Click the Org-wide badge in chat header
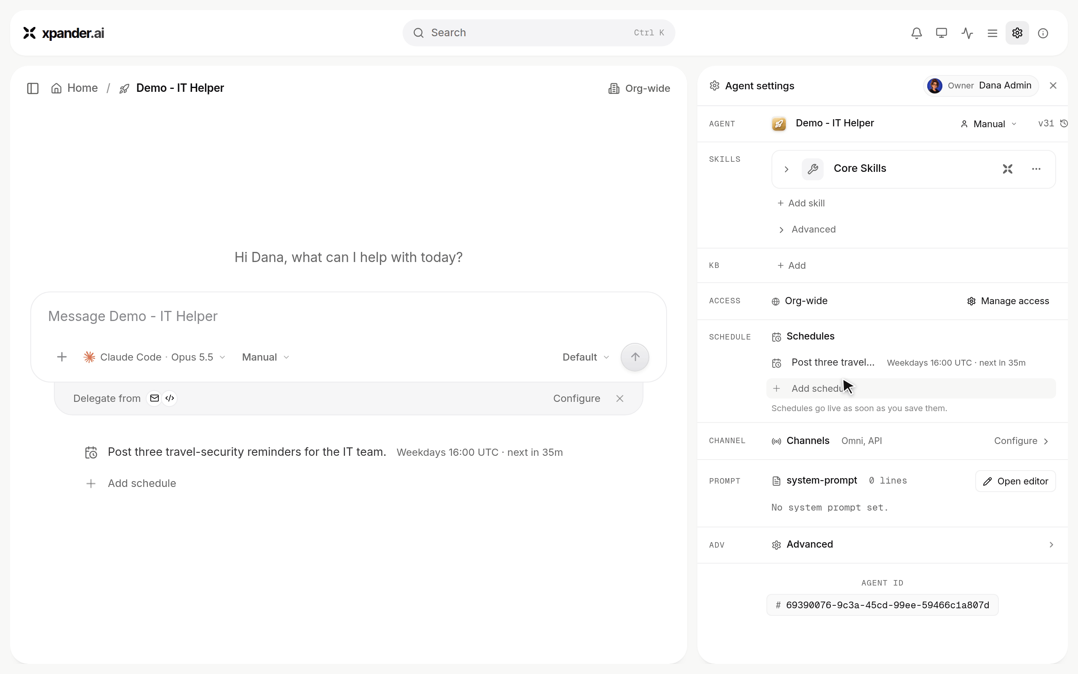 (639, 88)
